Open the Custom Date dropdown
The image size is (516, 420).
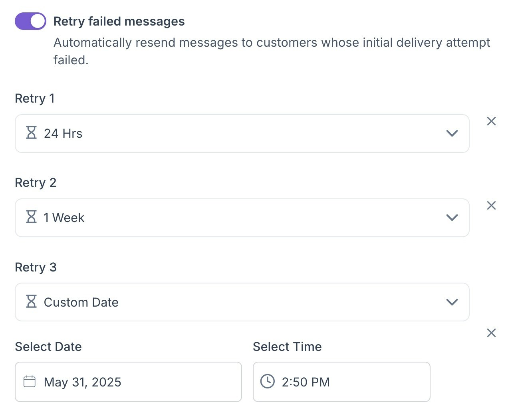click(242, 302)
